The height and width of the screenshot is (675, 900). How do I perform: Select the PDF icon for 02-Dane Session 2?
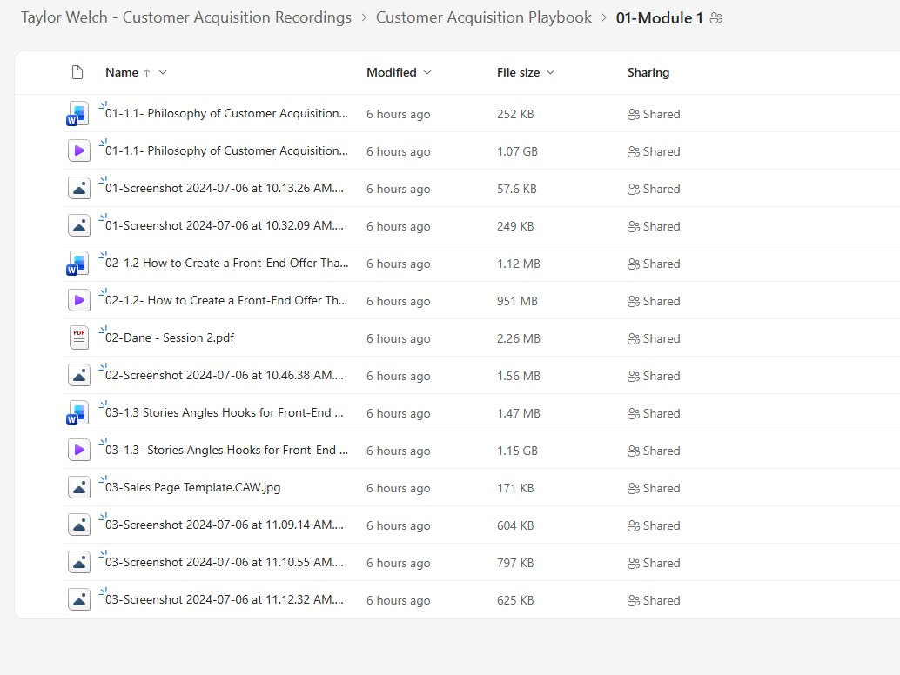tap(77, 337)
